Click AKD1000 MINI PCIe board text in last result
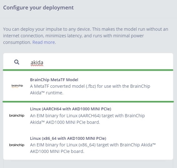 (57, 151)
